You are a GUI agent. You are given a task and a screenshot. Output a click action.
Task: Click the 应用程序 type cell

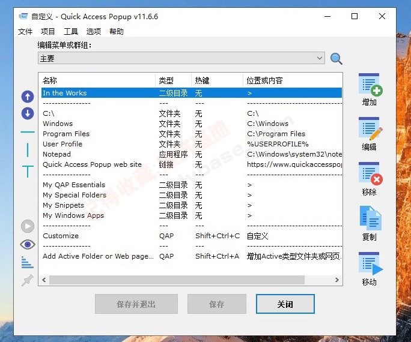coord(173,154)
